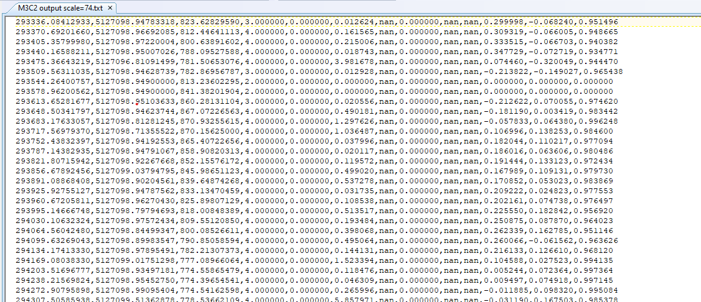Screen dimensions: 701x302
Task: Place cursor on line starting 293370.69201660
Action: pos(316,32)
